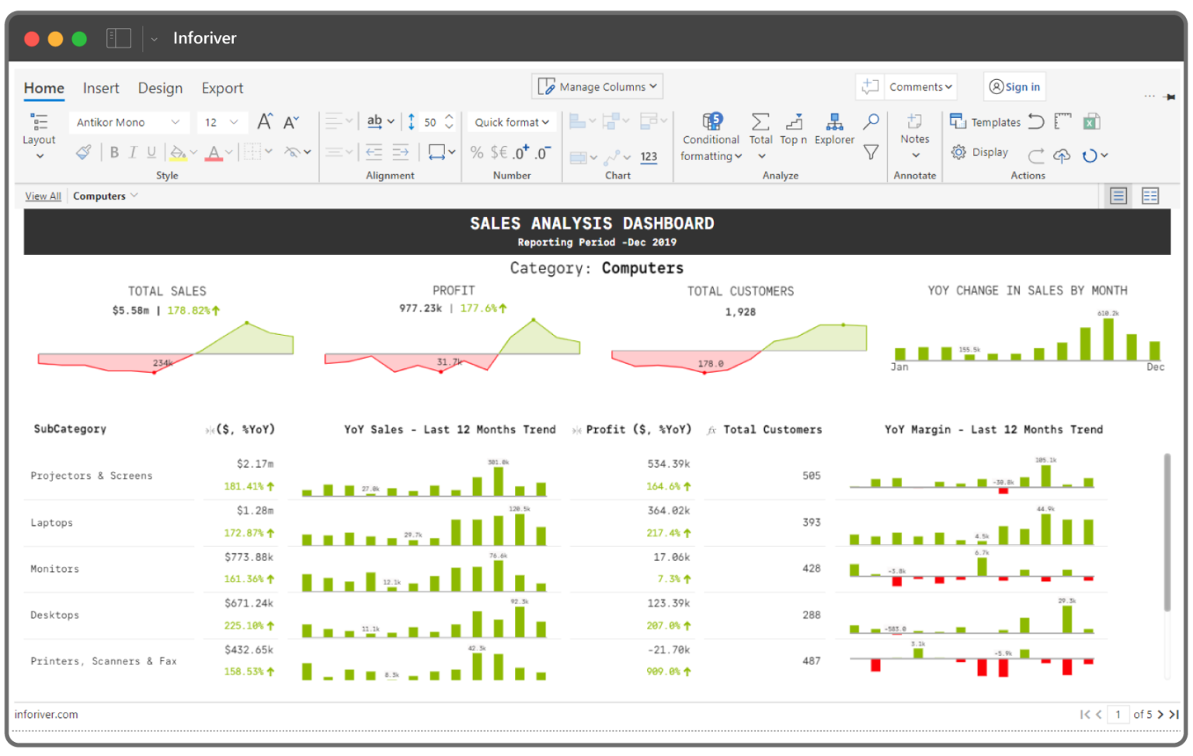Click the red font color letter A

point(214,152)
